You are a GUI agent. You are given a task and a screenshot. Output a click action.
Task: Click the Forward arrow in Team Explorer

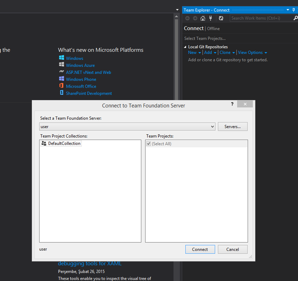coord(195,18)
